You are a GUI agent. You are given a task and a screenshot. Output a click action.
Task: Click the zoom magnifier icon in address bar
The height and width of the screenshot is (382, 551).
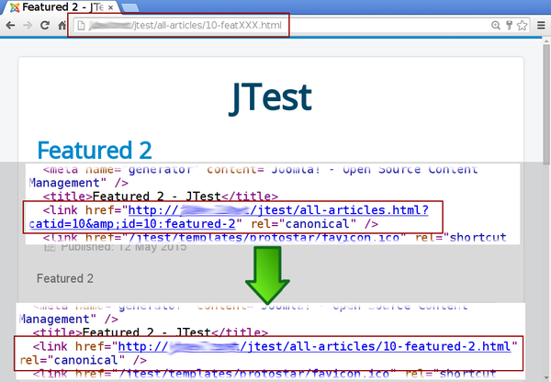[x=497, y=26]
